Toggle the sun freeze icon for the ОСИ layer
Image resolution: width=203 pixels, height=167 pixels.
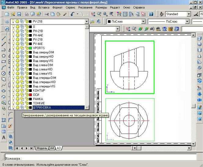(18, 95)
